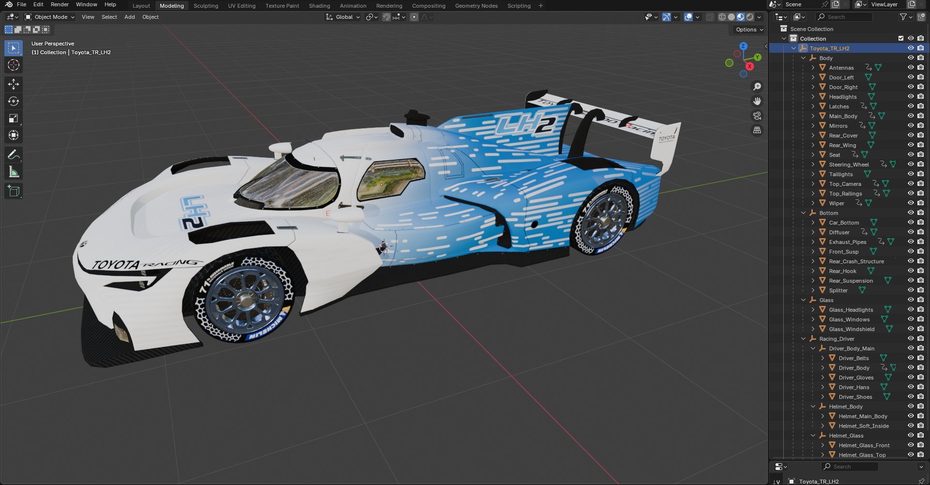Select the Measure tool
Screen dimensions: 930x485
coord(14,171)
